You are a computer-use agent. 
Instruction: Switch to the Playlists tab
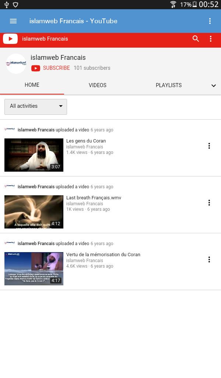click(169, 85)
